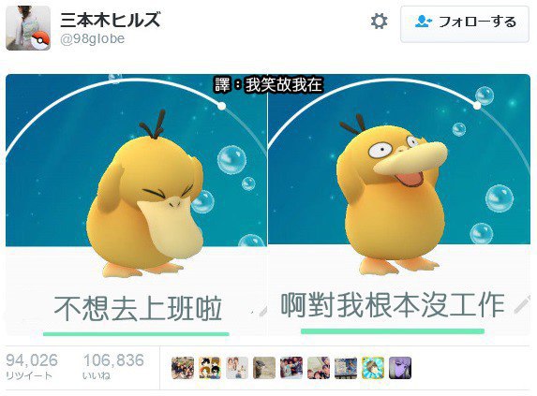
Task: View the 106,836 いいね count
Action: 113,367
